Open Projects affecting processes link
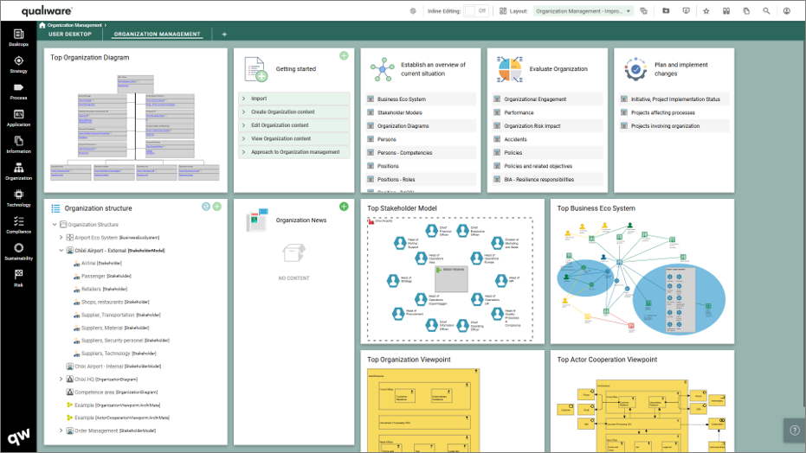The height and width of the screenshot is (453, 806). point(662,112)
